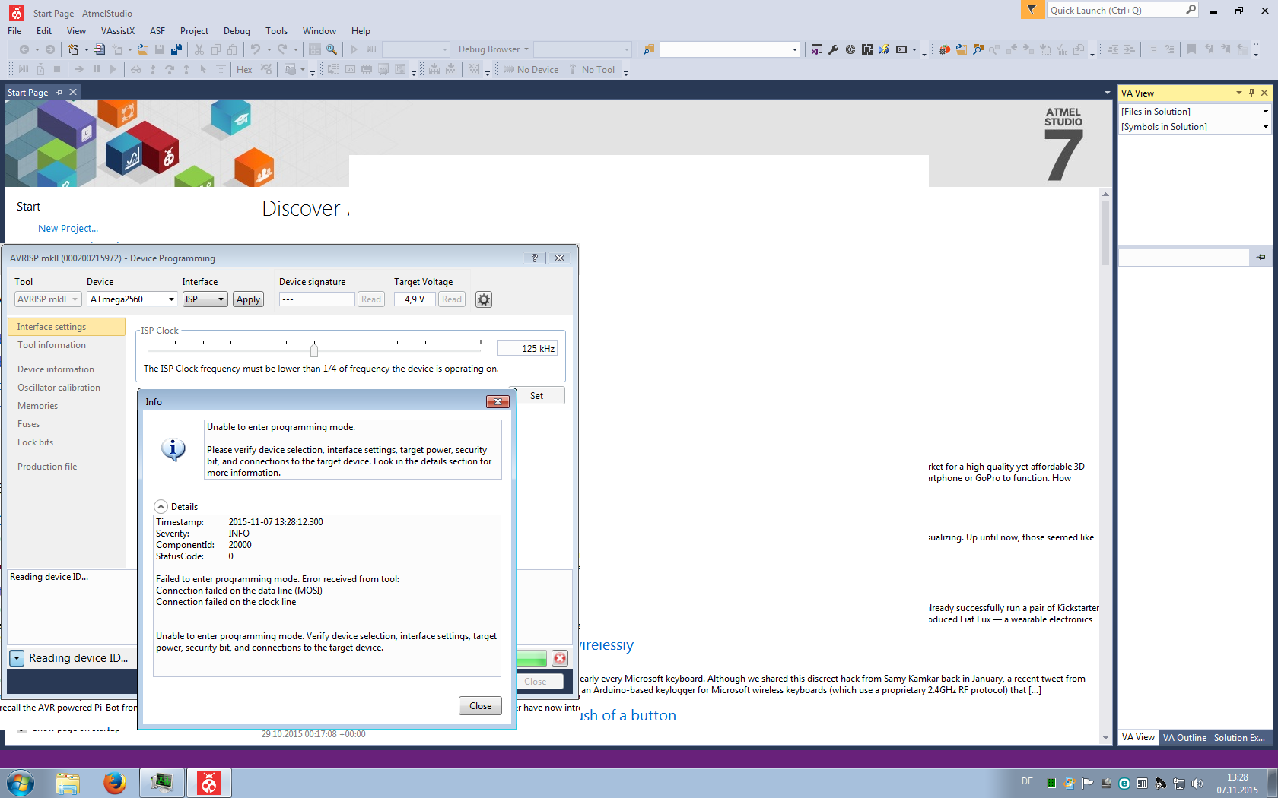Click the Find in Files magnifier icon

(332, 49)
